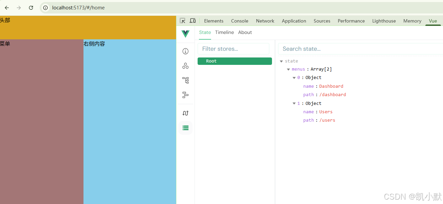This screenshot has width=443, height=204.
Task: Open the components icon in Vue sidebar
Action: coord(185,66)
